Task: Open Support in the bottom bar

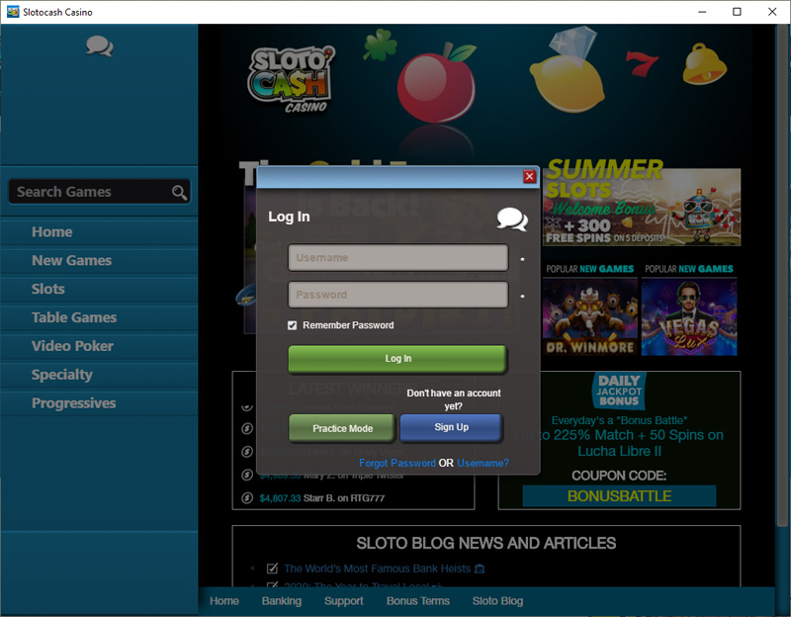Action: 343,601
